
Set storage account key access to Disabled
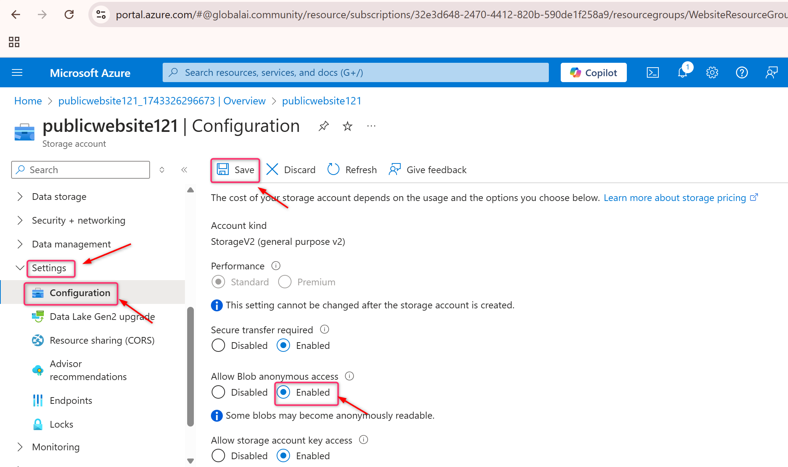(218, 455)
